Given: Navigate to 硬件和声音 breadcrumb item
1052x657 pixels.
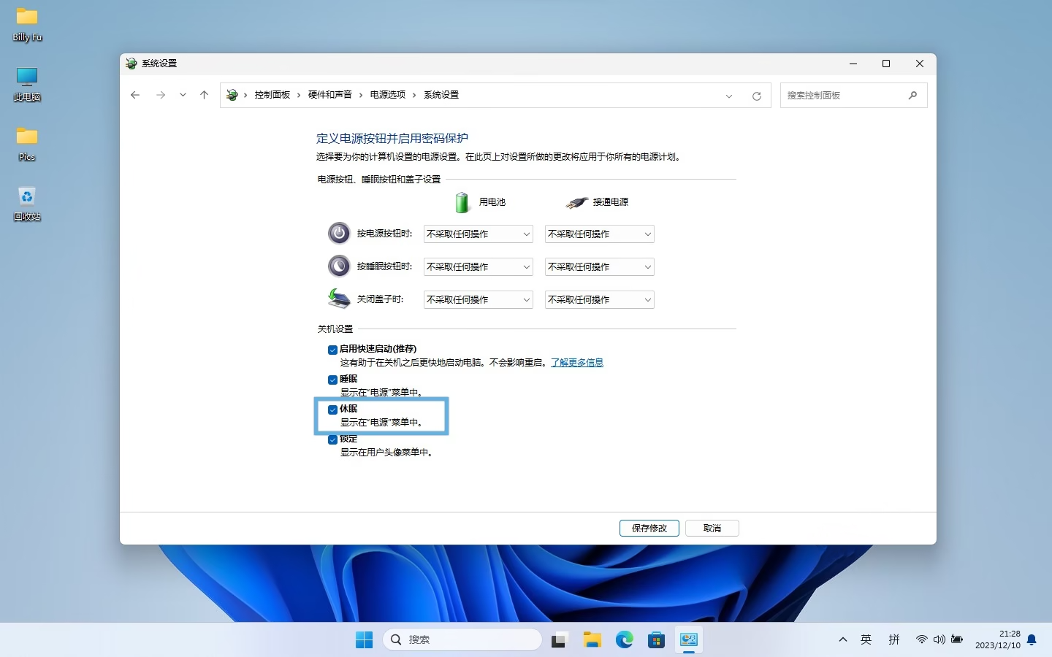Looking at the screenshot, I should [329, 95].
